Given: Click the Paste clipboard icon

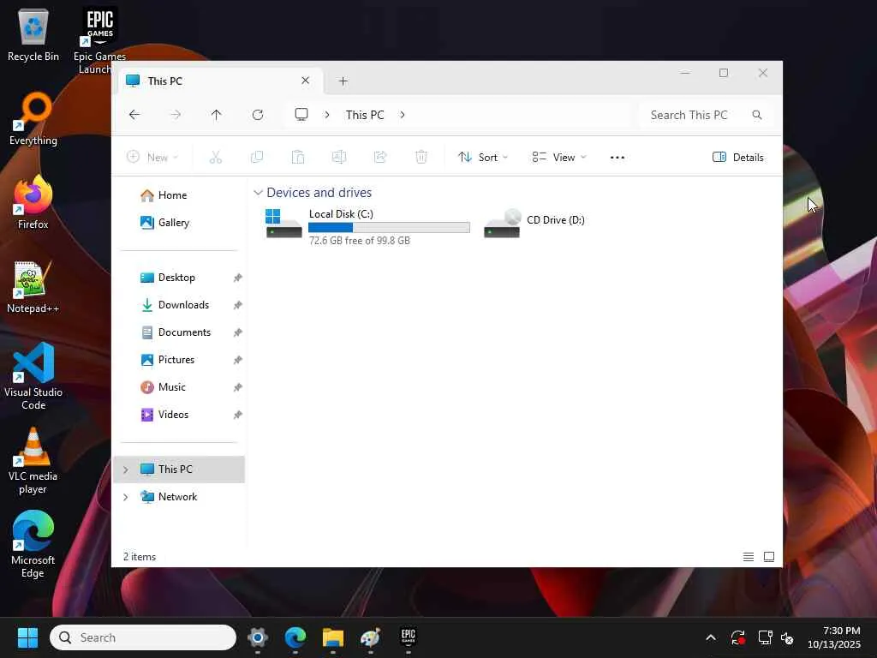Looking at the screenshot, I should pyautogui.click(x=298, y=158).
